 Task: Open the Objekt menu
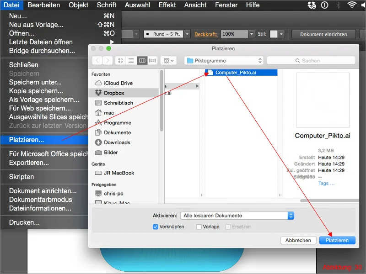(x=78, y=5)
